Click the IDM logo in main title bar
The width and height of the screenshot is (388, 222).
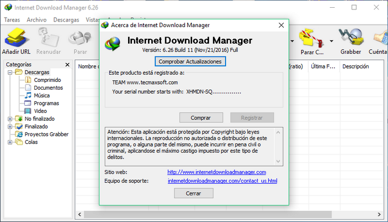[x=8, y=7]
